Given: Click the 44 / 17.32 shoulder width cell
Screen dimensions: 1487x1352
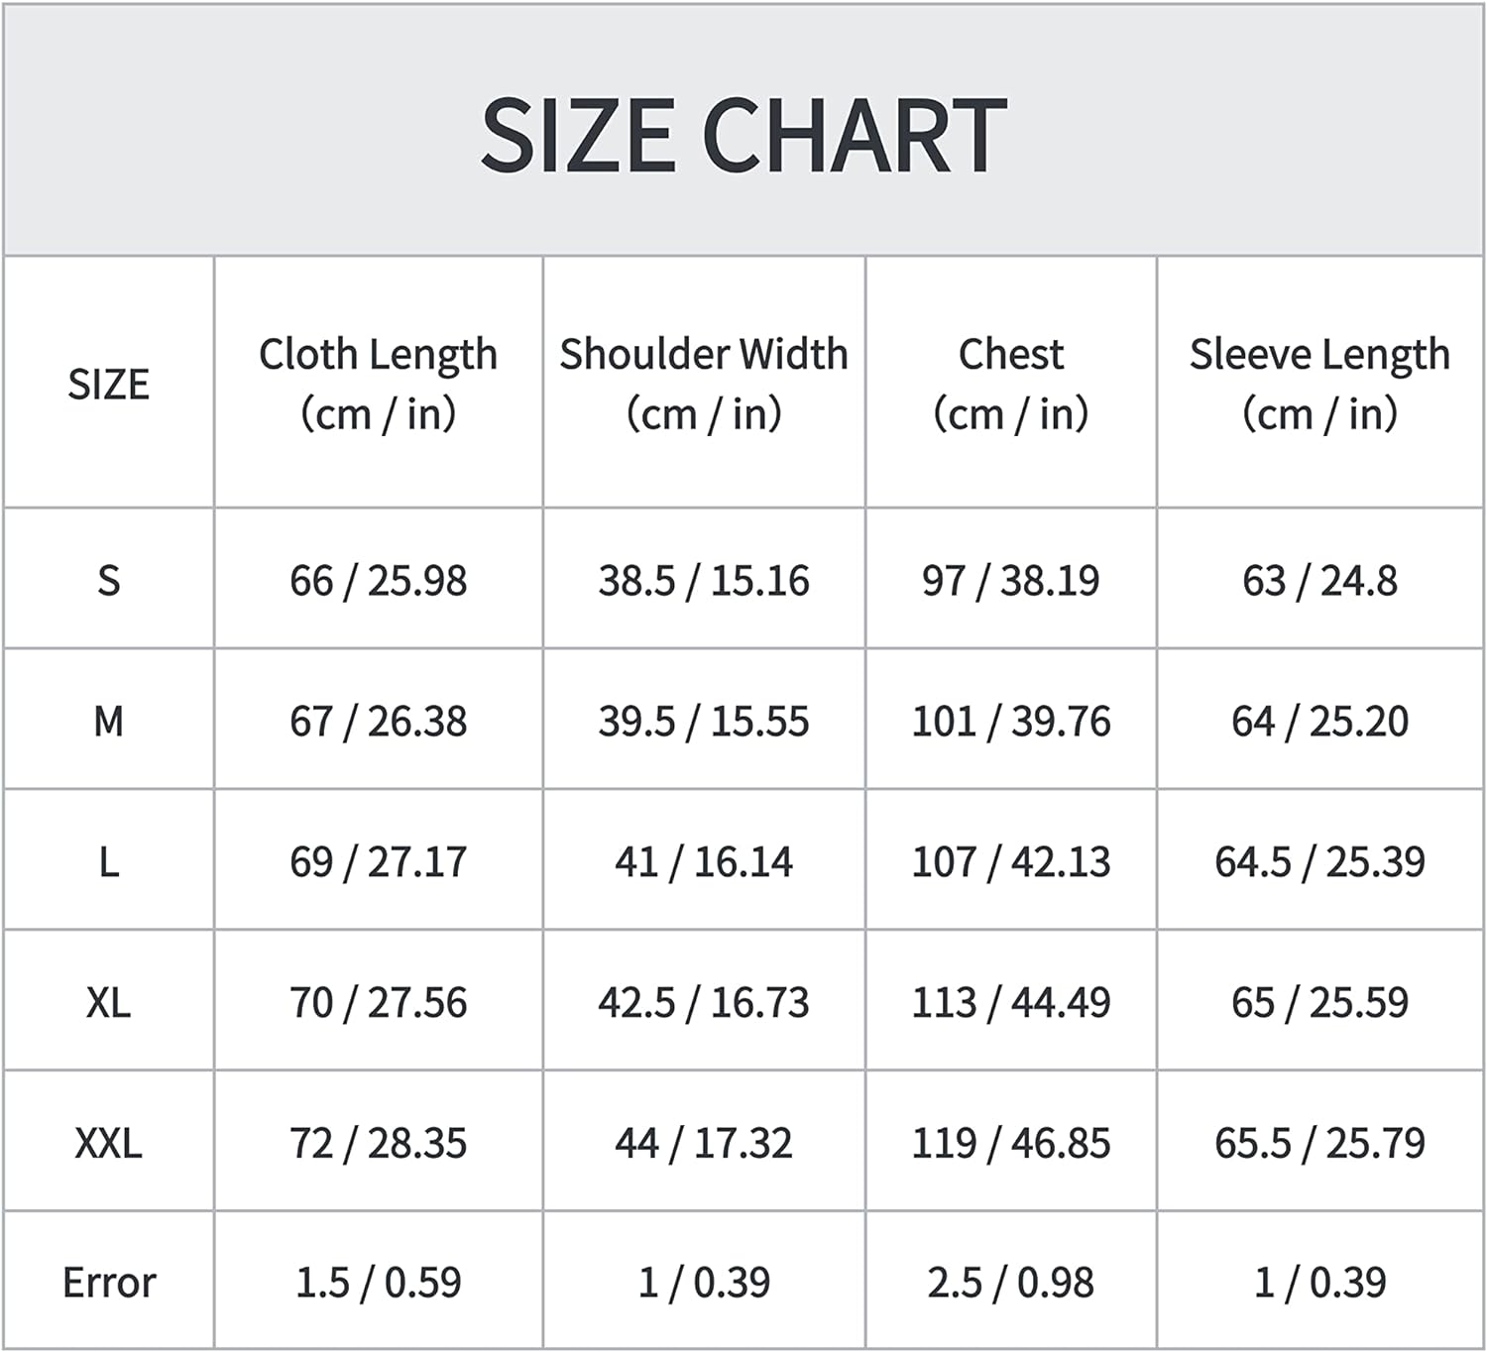Looking at the screenshot, I should (704, 1144).
